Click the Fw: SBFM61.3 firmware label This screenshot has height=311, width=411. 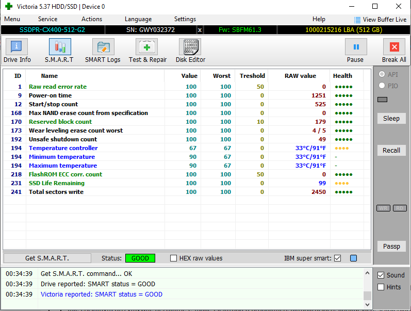click(240, 30)
